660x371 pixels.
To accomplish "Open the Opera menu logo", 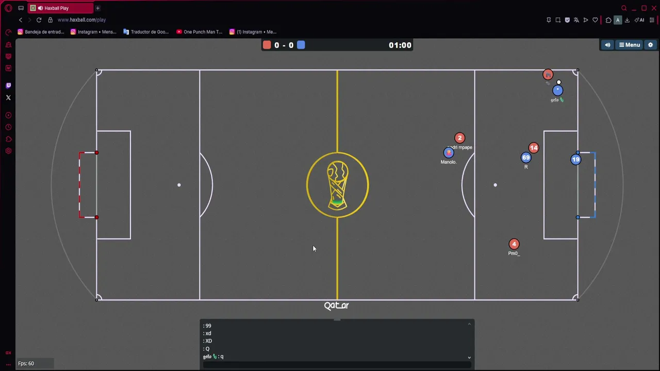I will point(8,8).
